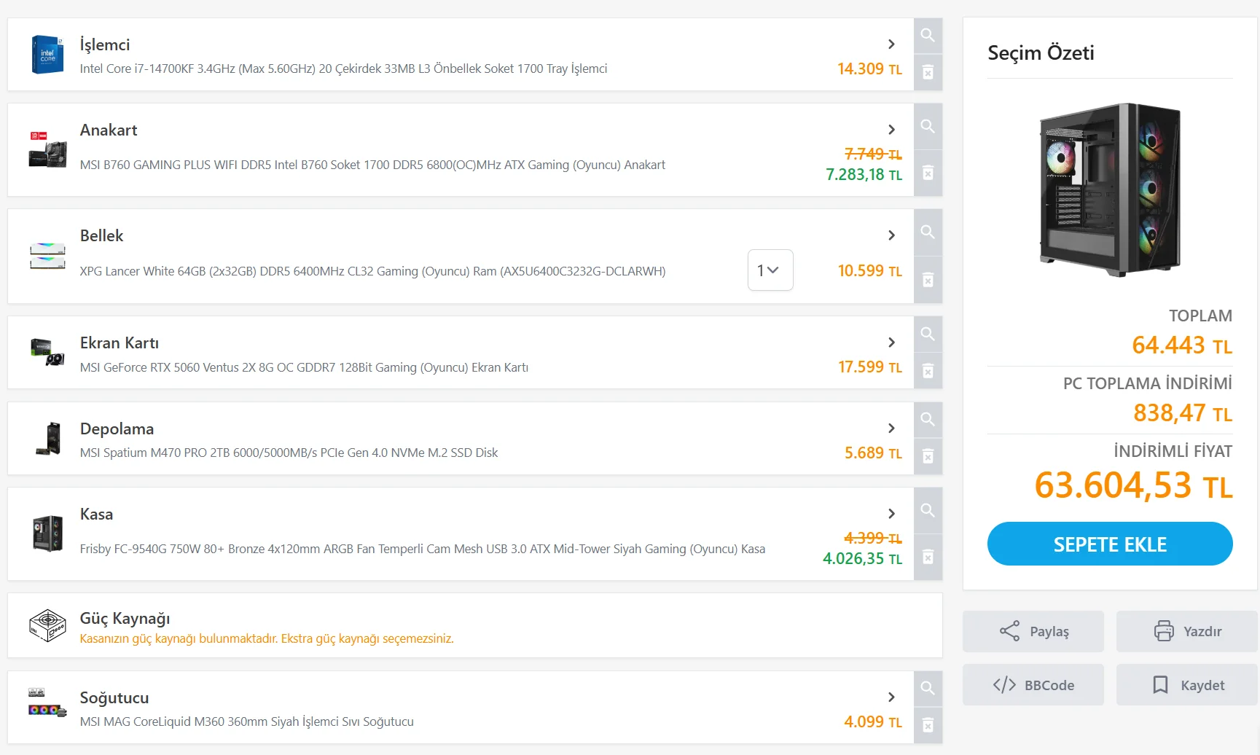
Task: Get the BBCode for the build
Action: [x=1033, y=684]
